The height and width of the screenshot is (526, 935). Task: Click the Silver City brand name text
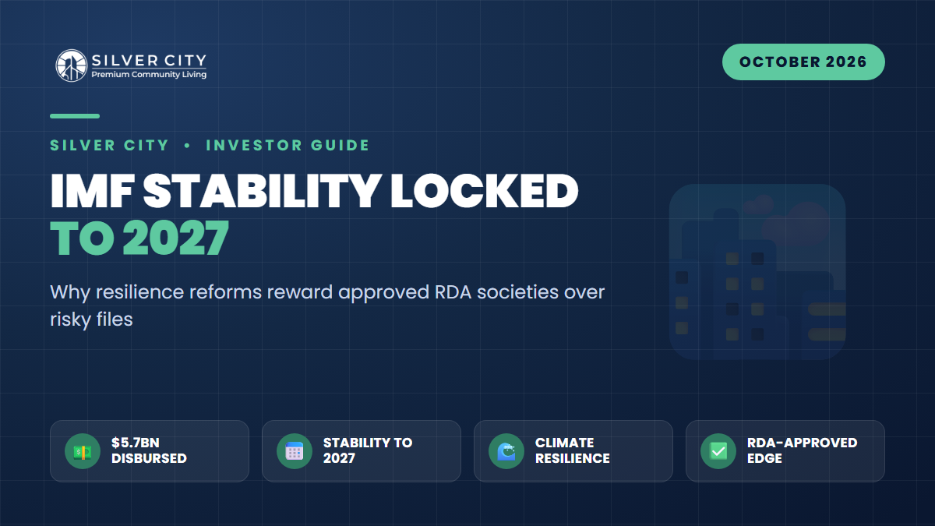click(149, 59)
